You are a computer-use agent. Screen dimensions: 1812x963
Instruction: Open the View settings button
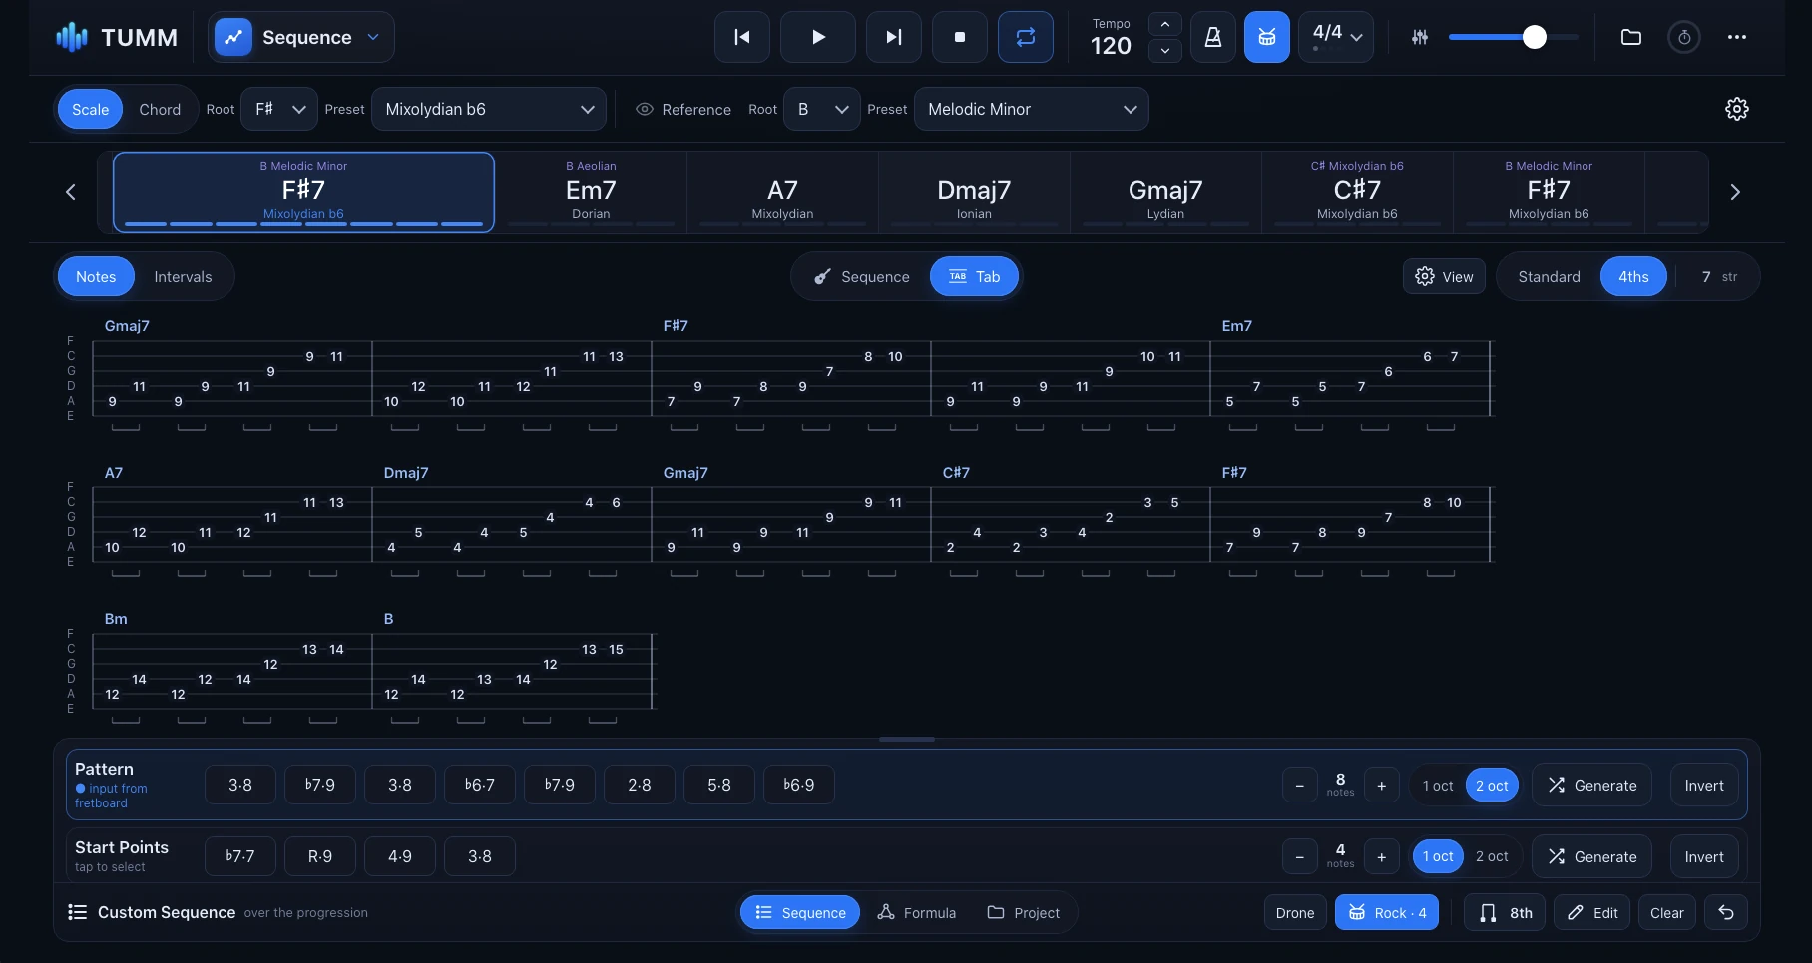tap(1444, 276)
